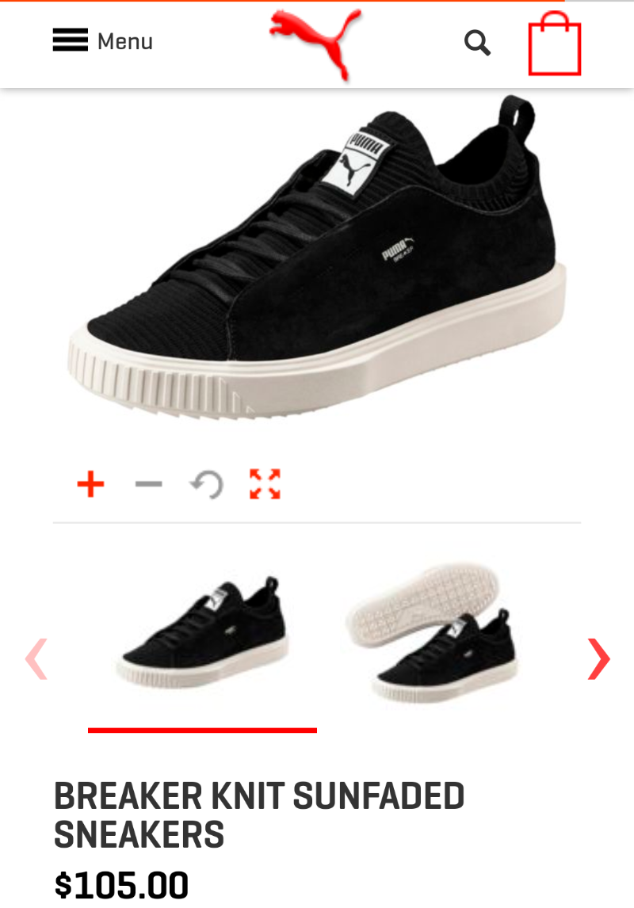Click the Breaker Knit Sunfaded Sneakers title

pyautogui.click(x=259, y=815)
